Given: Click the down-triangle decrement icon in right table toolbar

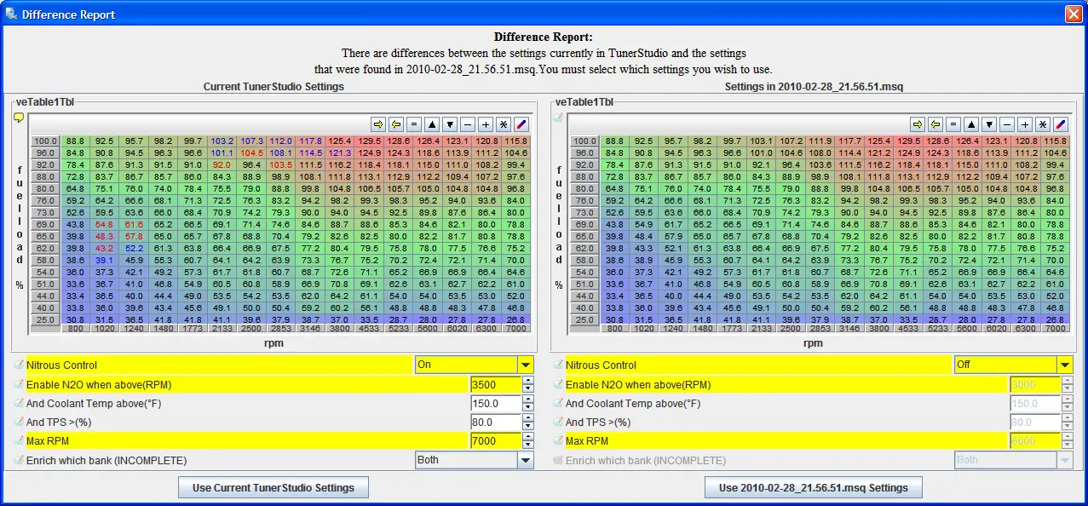Looking at the screenshot, I should pos(989,124).
